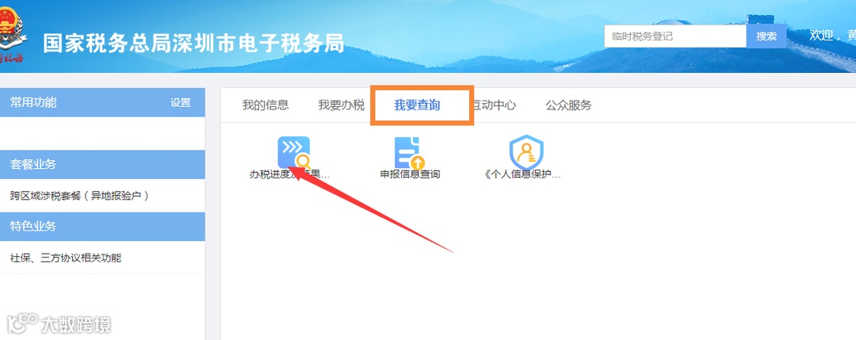Focus the 临时税务登记 search field
The image size is (856, 340).
point(675,36)
